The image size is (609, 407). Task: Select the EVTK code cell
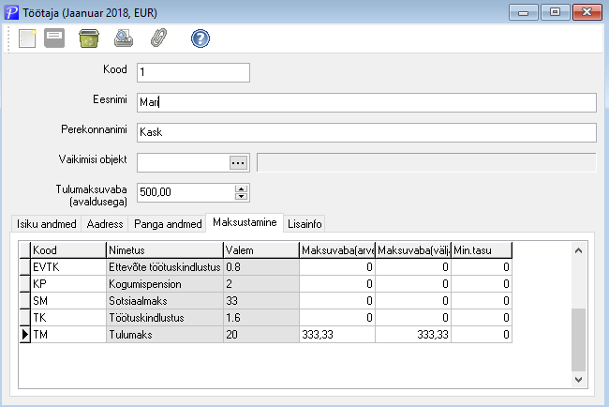68,267
